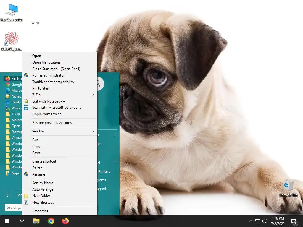Click the Windows Start button
303x227 pixels.
7,221
